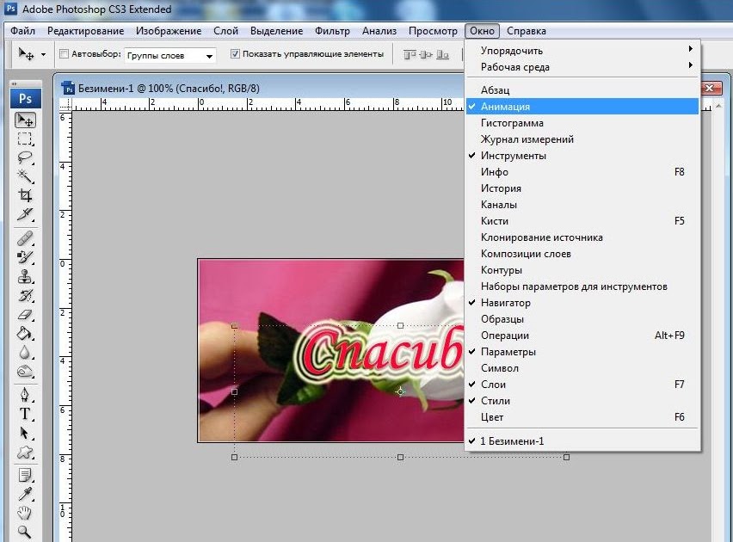733x542 pixels.
Task: Open the Слой menu
Action: click(225, 31)
